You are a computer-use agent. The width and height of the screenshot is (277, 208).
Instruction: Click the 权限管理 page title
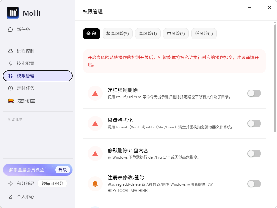(x=93, y=12)
